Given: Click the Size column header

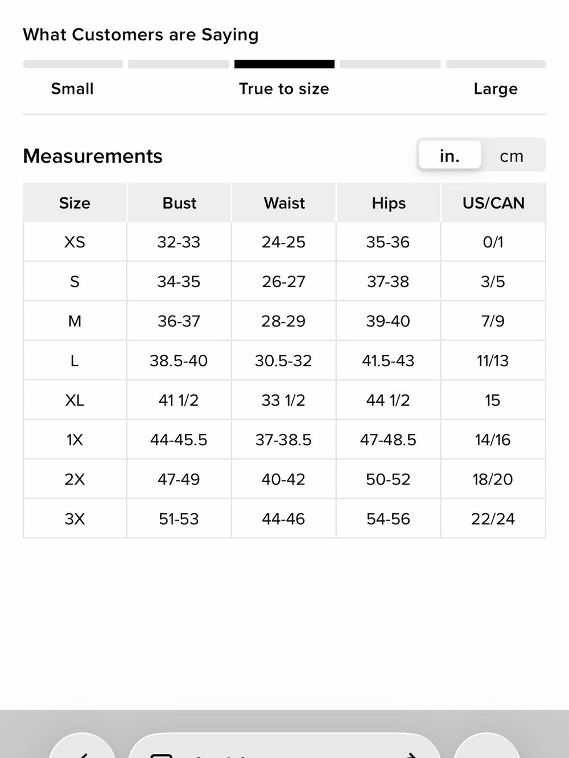Looking at the screenshot, I should [75, 203].
